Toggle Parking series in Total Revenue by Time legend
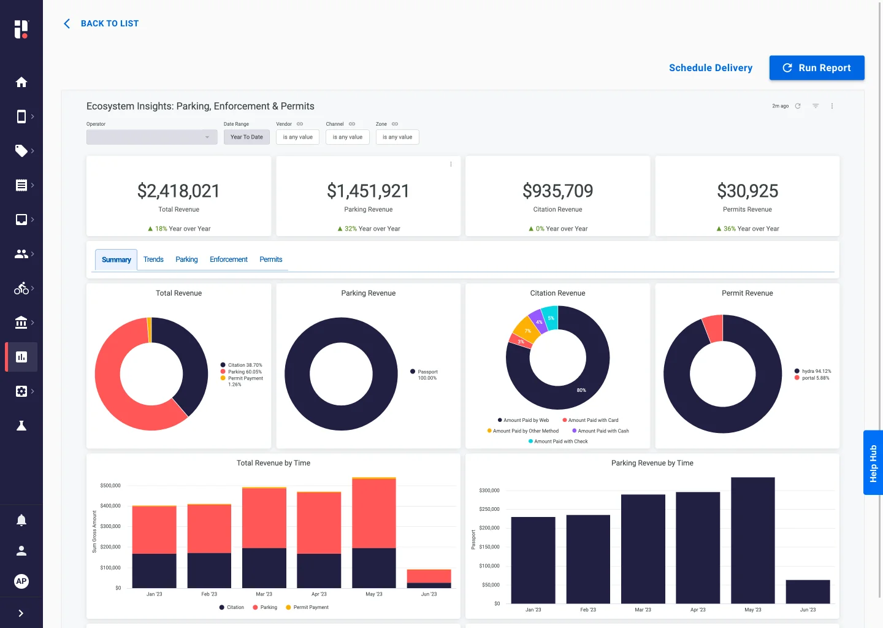Image resolution: width=883 pixels, height=628 pixels. pos(266,607)
